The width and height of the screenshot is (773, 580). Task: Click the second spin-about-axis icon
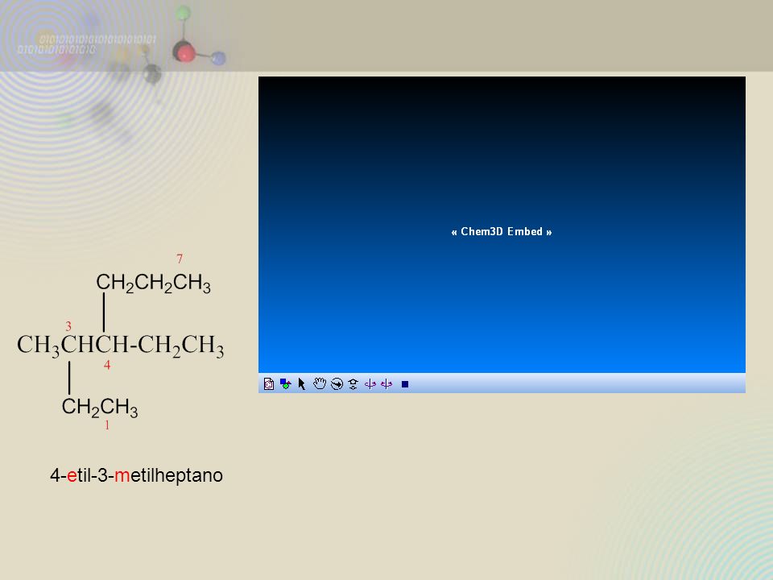coord(386,384)
